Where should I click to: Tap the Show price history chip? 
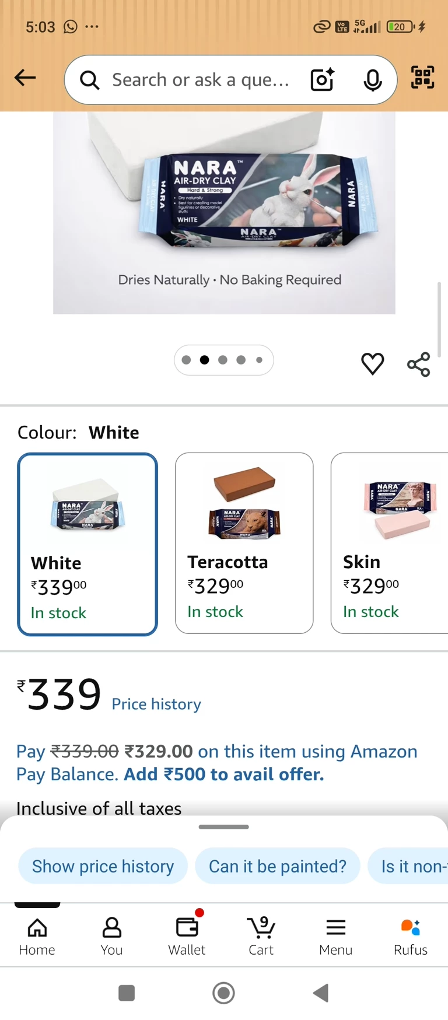tap(103, 866)
